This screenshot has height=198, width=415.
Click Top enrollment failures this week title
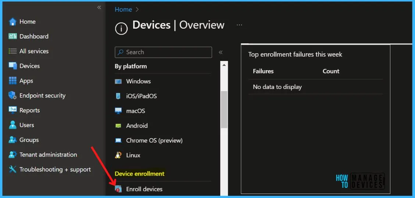pos(295,54)
